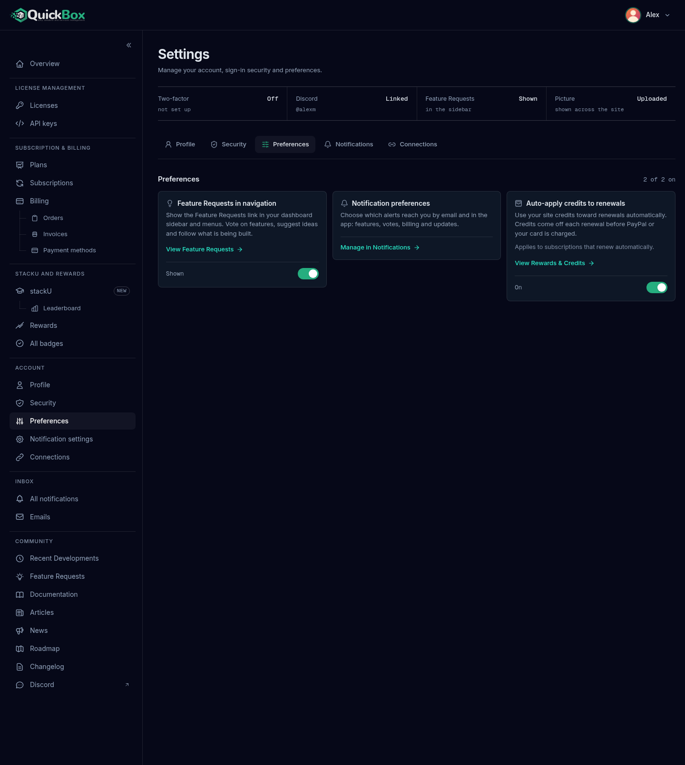Click the Rewards icon in sidebar
685x765 pixels.
click(20, 325)
